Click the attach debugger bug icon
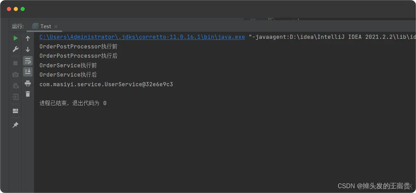Viewport: 416px width, 193px height. tap(15, 86)
